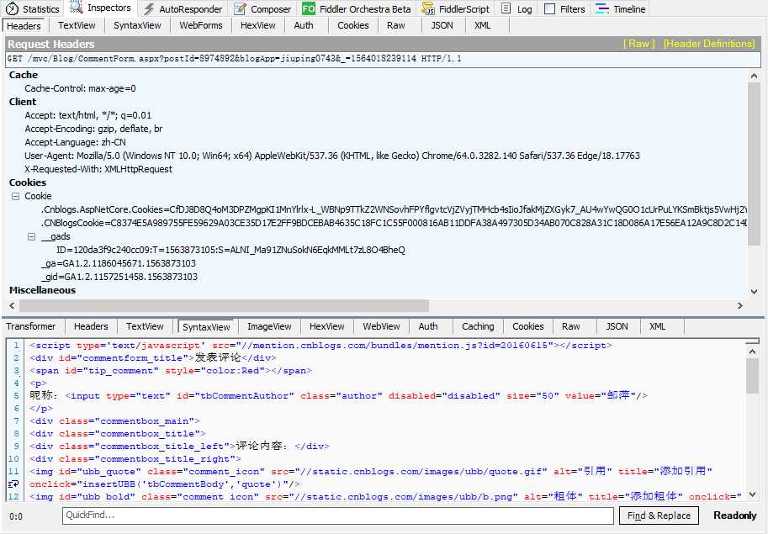Click the Inspectors magnifier icon
Image resolution: width=768 pixels, height=534 pixels.
(x=76, y=8)
